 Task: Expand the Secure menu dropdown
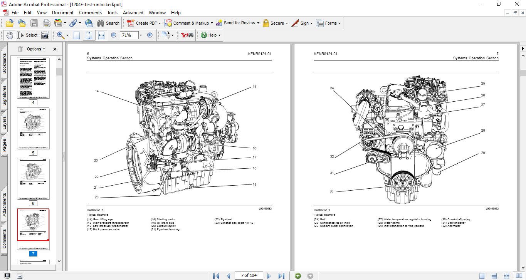[x=287, y=23]
